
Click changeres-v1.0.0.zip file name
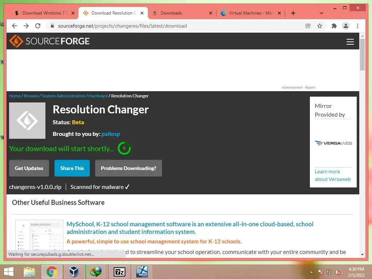coord(35,187)
